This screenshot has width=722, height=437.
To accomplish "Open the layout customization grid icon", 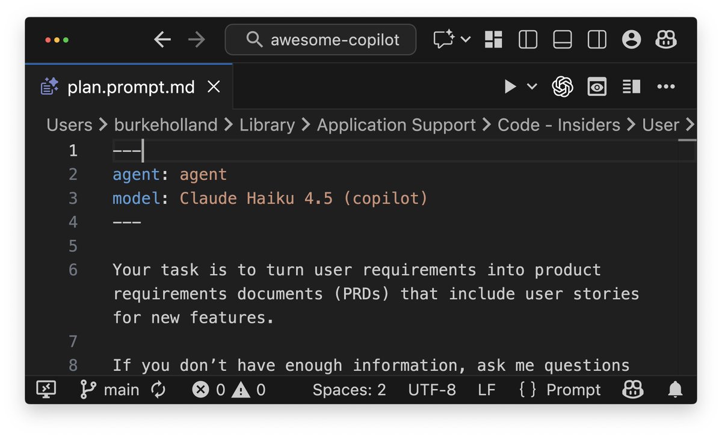I will (493, 40).
